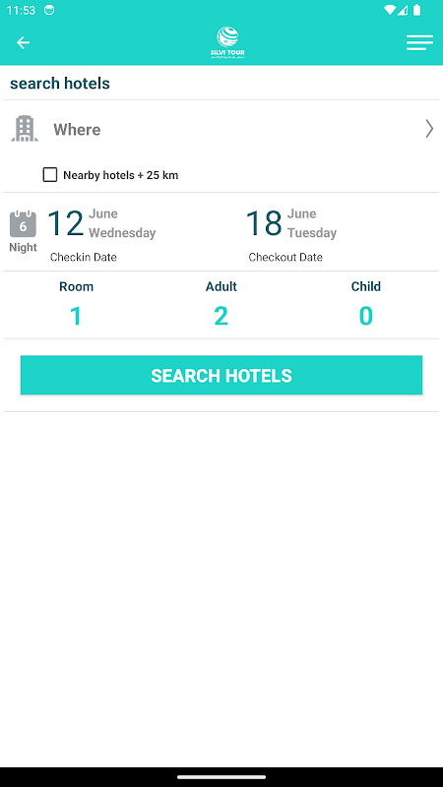Tap the Nearby hotels + 25 km label
Viewport: 443px width, 787px height.
pyautogui.click(x=120, y=175)
